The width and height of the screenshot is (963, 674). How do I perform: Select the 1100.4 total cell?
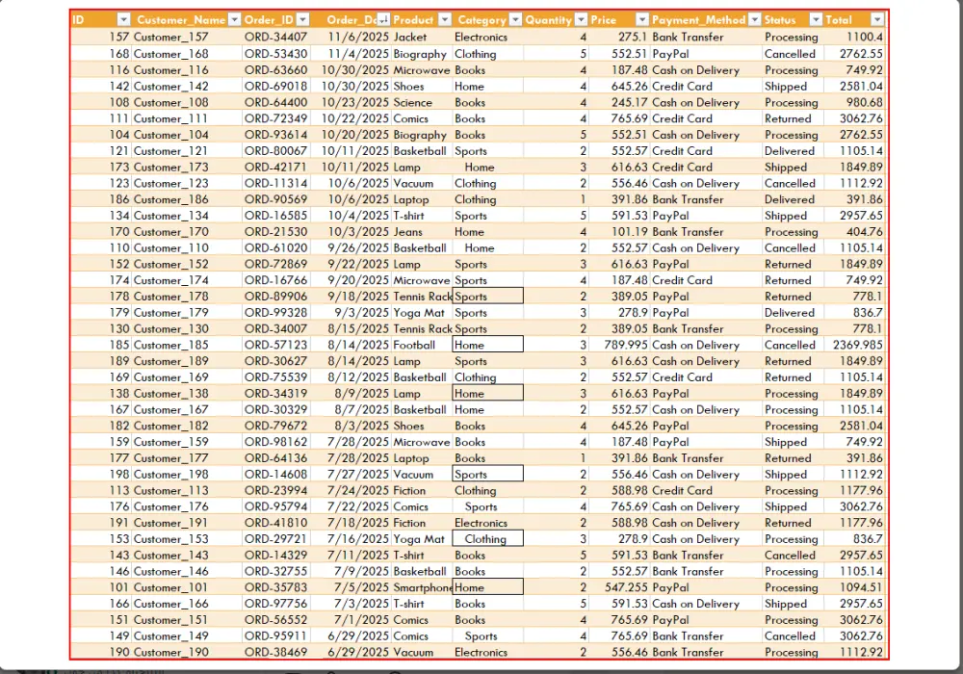tap(855, 37)
